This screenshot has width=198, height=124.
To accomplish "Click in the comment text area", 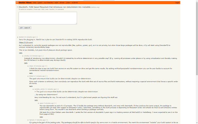I will point(48,18).
